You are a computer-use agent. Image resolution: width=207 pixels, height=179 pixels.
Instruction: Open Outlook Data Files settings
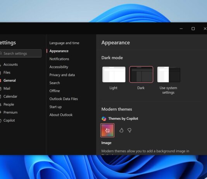[64, 99]
